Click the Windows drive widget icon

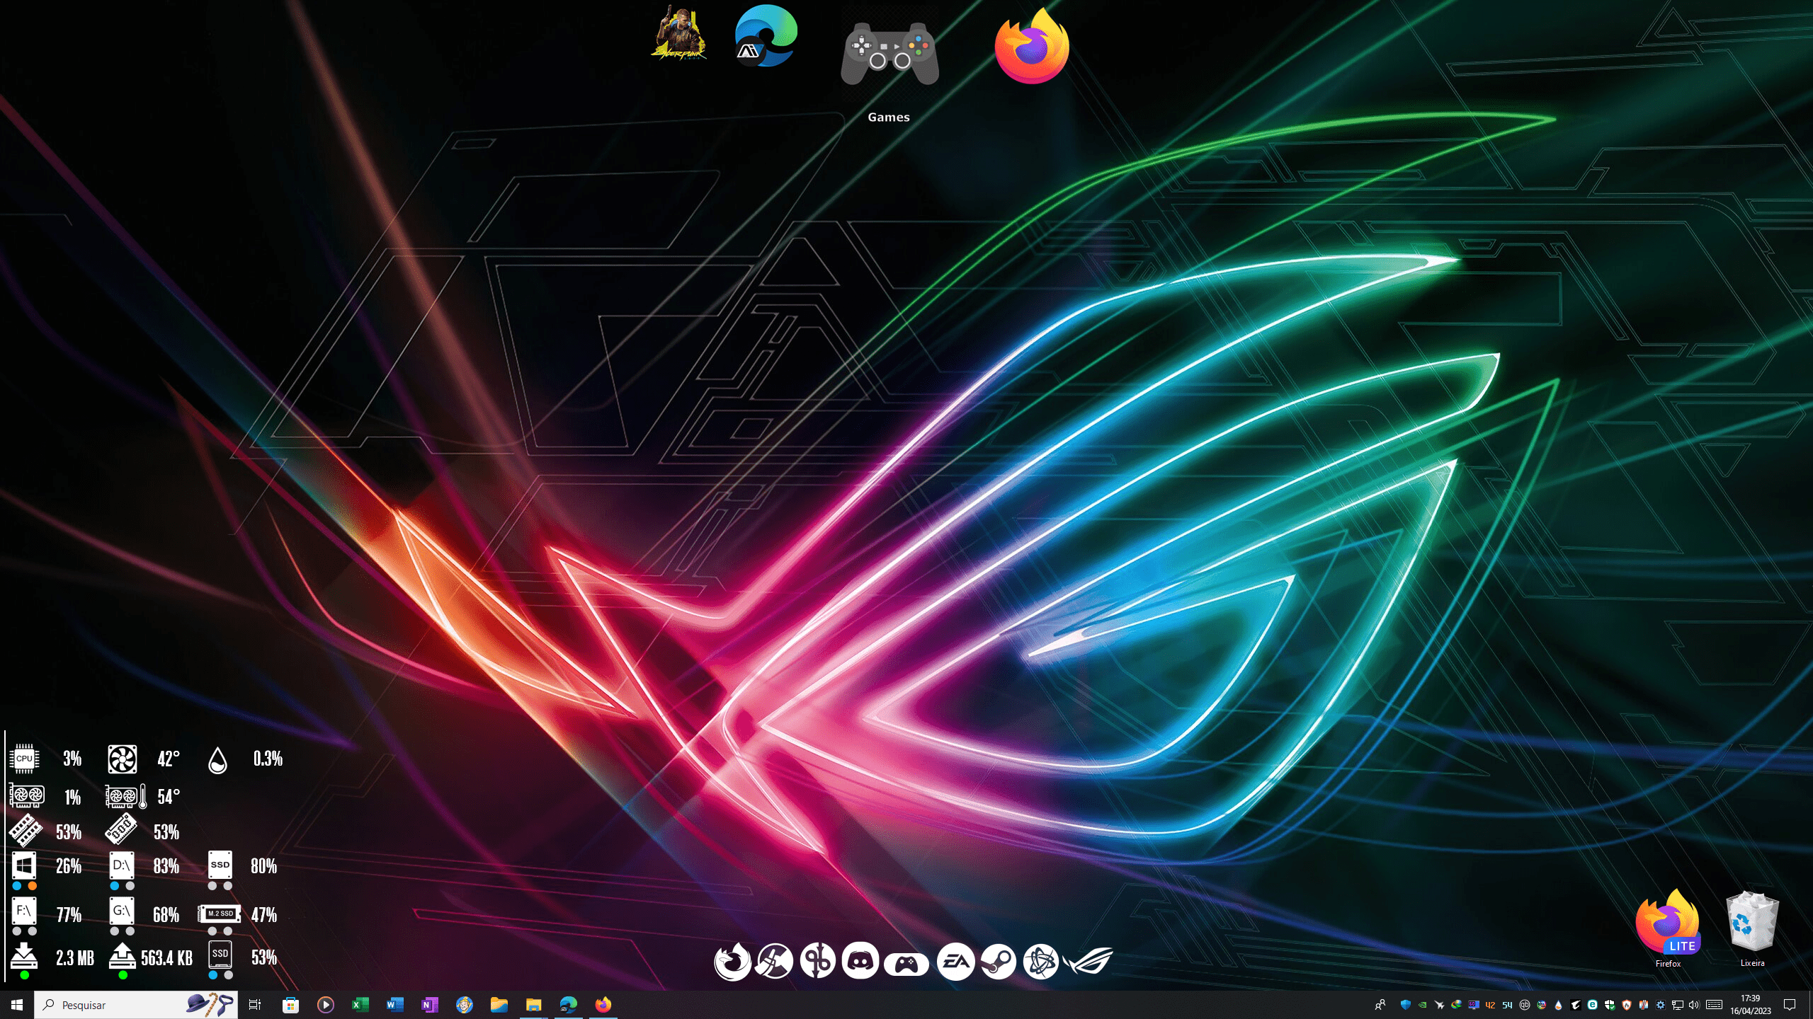pos(24,865)
